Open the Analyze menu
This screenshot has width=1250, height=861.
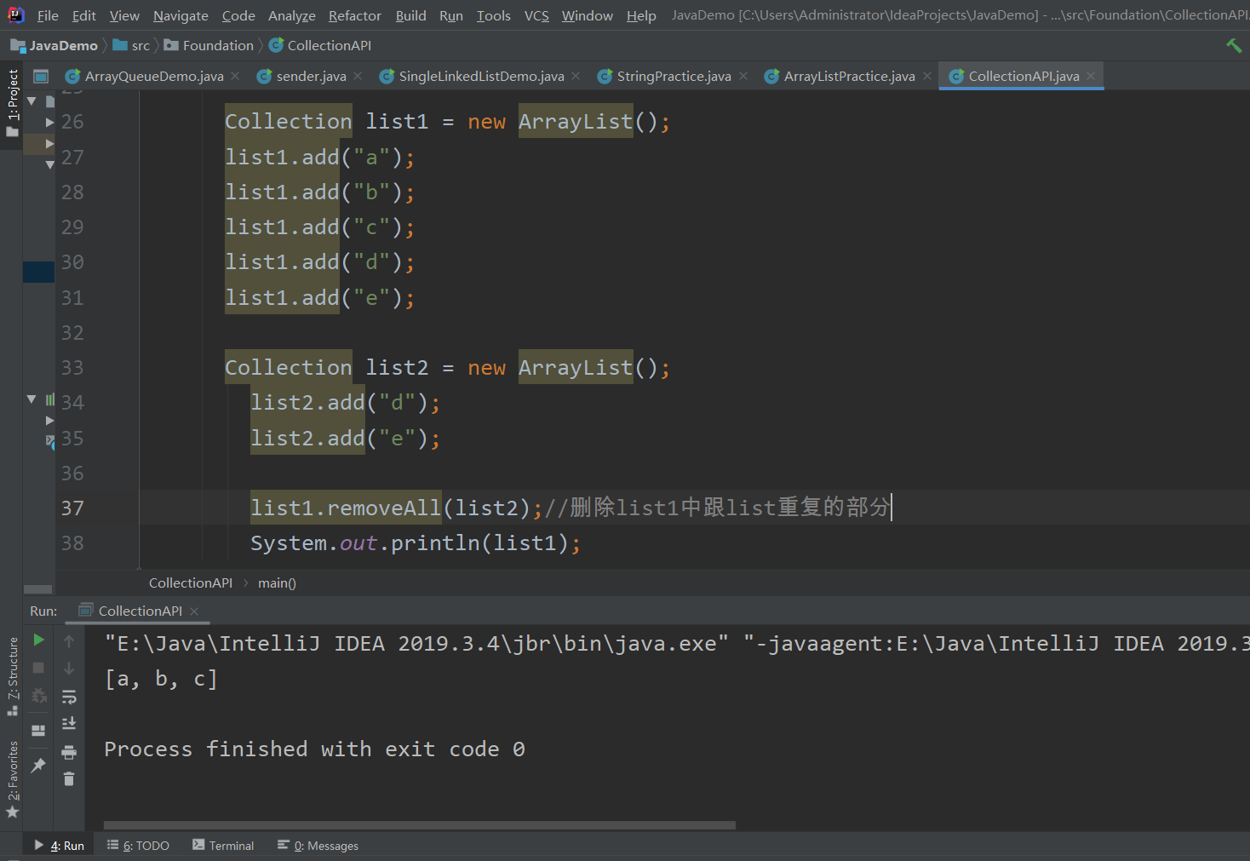click(291, 15)
